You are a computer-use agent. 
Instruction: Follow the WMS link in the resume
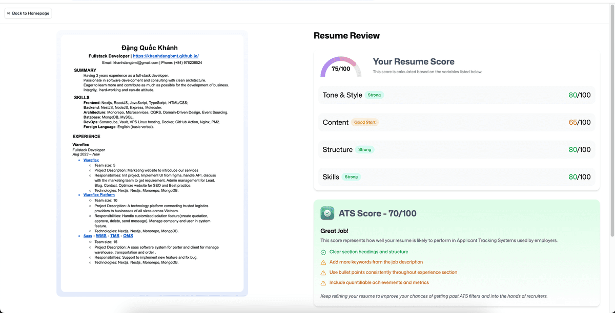(101, 236)
